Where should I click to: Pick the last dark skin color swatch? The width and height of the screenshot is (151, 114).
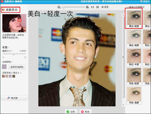14,76
